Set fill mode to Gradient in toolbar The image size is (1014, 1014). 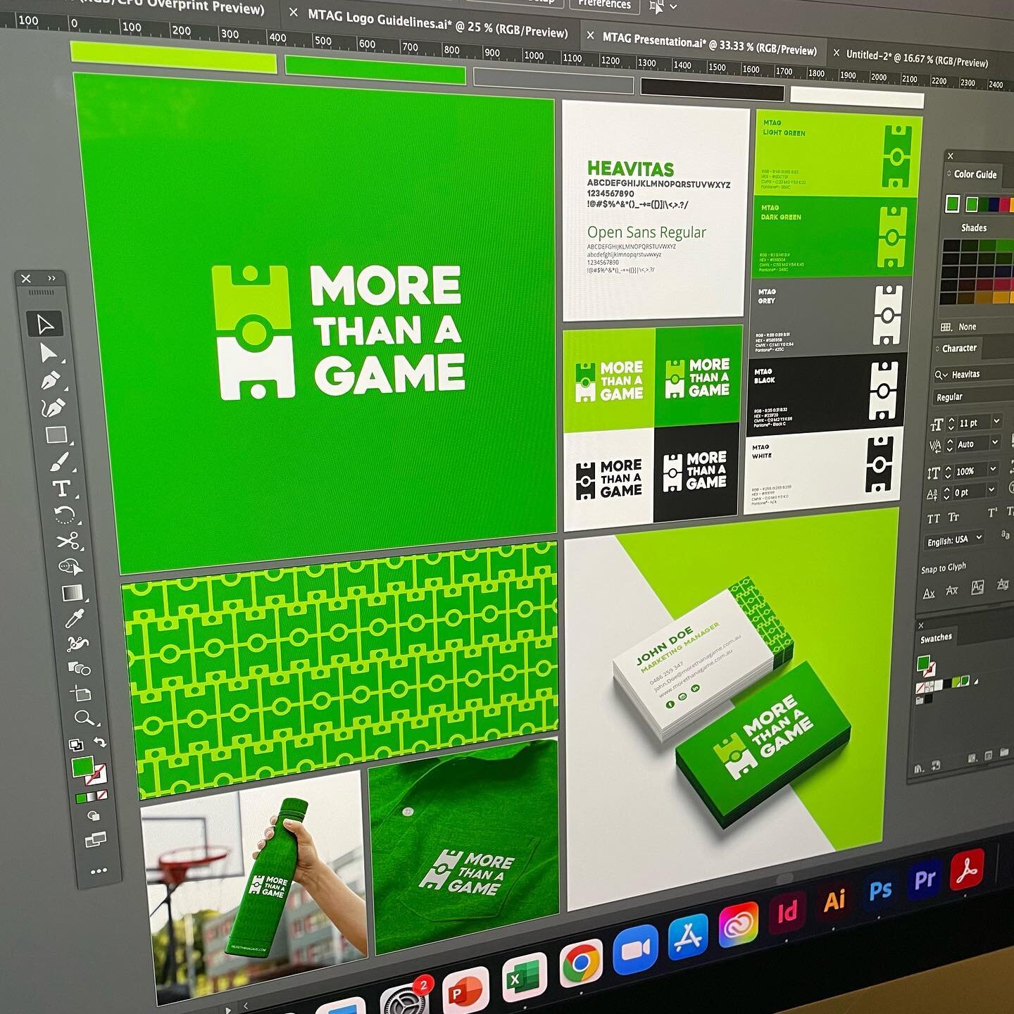tap(91, 797)
